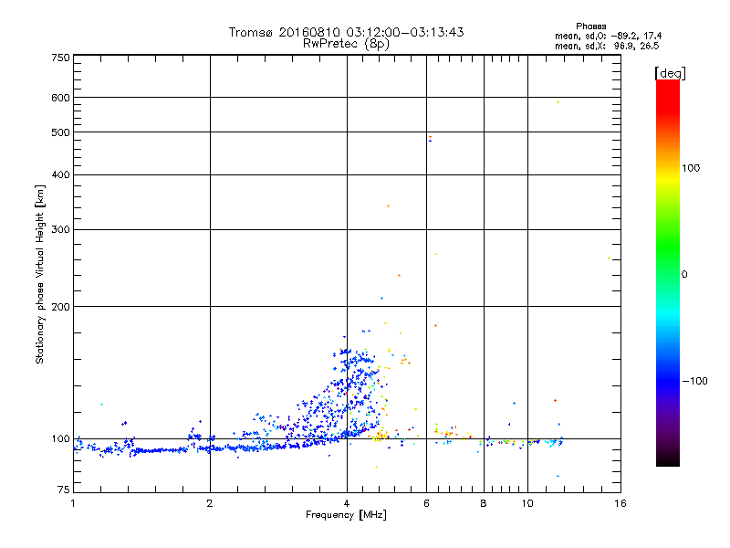Select 'mean, sd,X: 96.9, 26.5' text

pos(607,46)
